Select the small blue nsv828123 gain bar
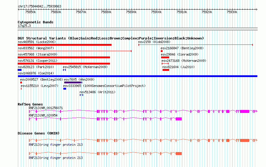Screen dimensions: 266x167 [x=19, y=70]
